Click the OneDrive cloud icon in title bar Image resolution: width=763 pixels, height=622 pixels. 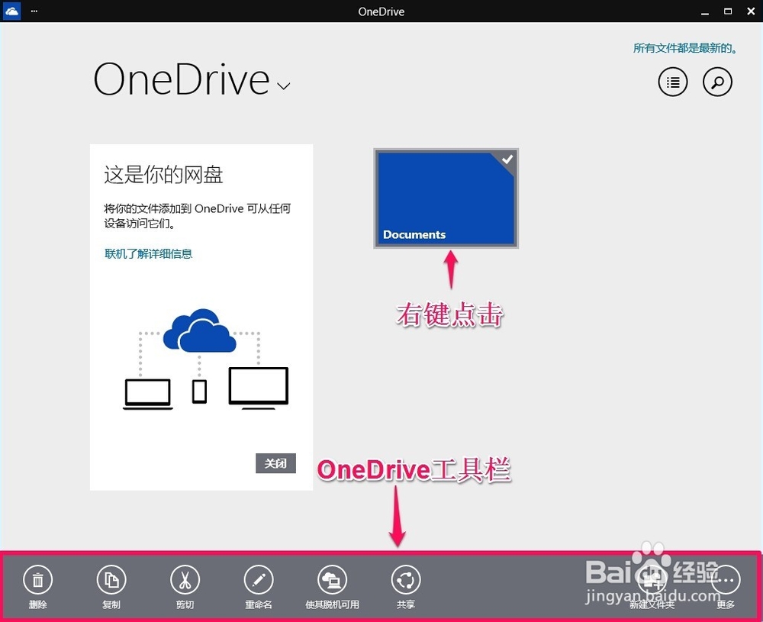pos(11,11)
